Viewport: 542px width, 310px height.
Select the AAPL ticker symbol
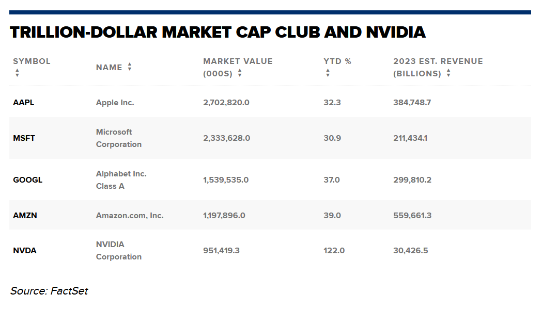pos(24,102)
